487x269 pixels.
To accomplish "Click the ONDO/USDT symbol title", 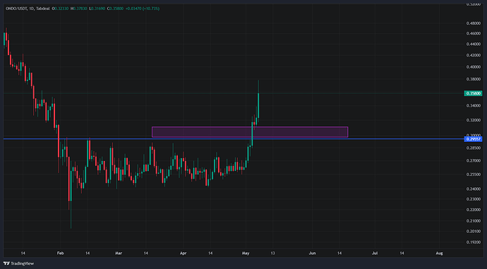I will tap(16, 8).
